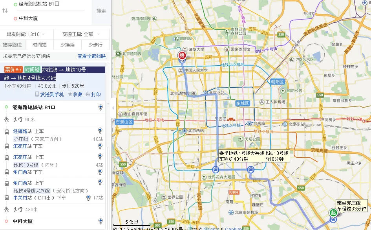Image resolution: width=371 pixels, height=230 pixels.
Task: Click the pin icon next to 中关村站 D口出
Action: pos(89,198)
